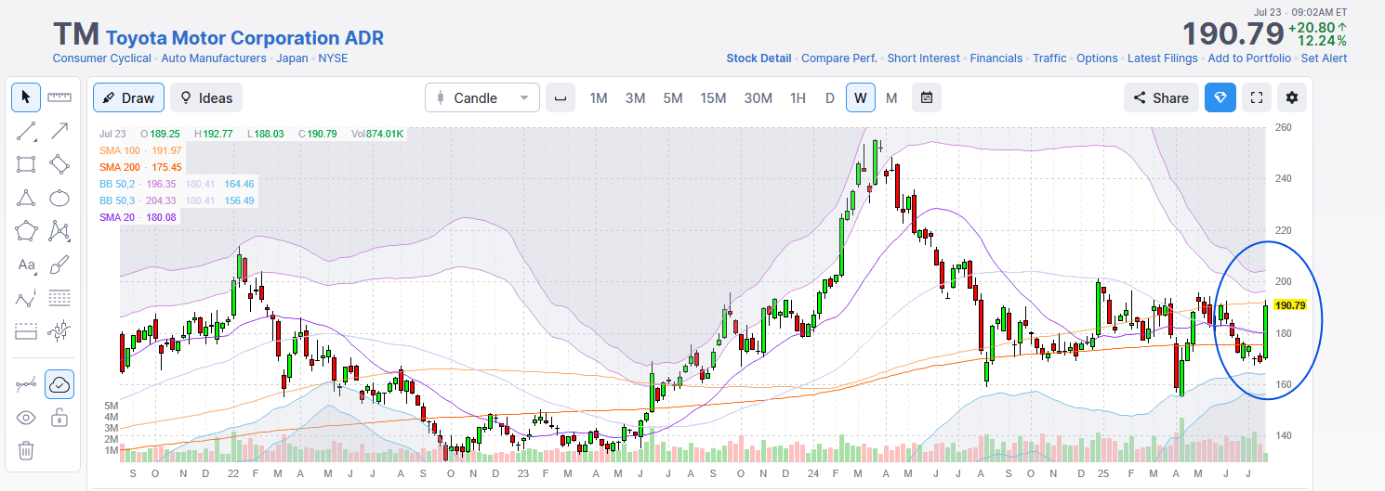Switch to 1M interval

[599, 97]
